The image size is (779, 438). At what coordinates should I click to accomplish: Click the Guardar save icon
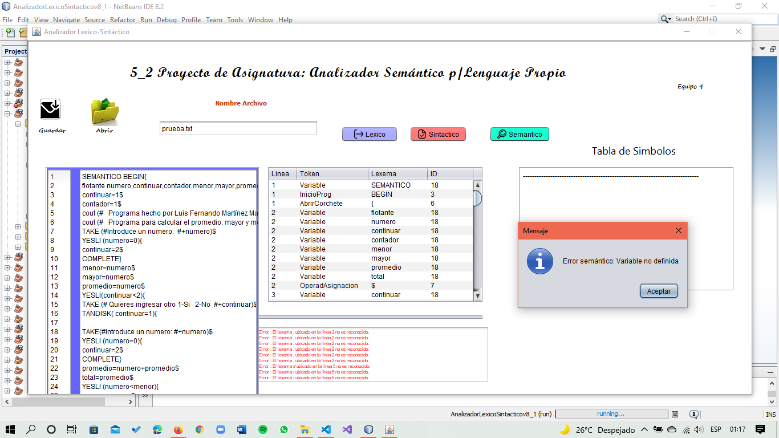click(x=50, y=109)
